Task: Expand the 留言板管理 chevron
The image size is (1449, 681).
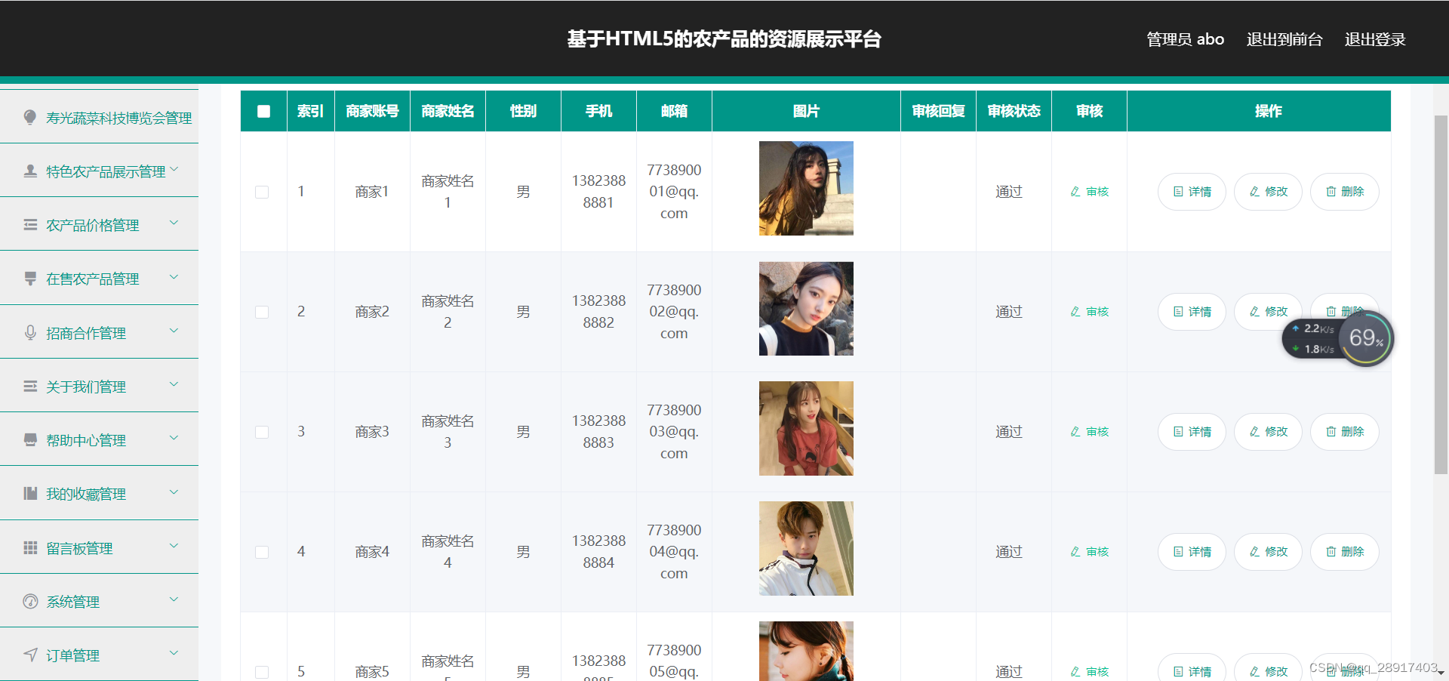Action: tap(174, 546)
